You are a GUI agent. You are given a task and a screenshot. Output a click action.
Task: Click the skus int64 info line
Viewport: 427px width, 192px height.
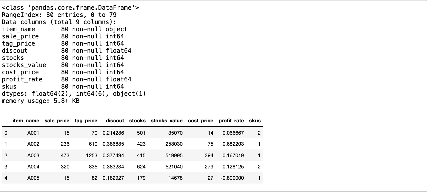pyautogui.click(x=63, y=87)
